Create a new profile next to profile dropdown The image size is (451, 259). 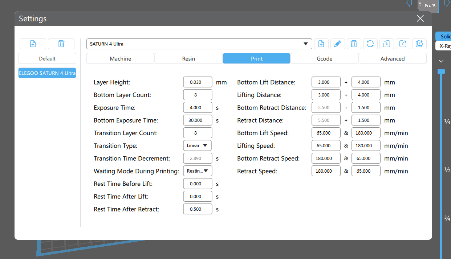321,44
